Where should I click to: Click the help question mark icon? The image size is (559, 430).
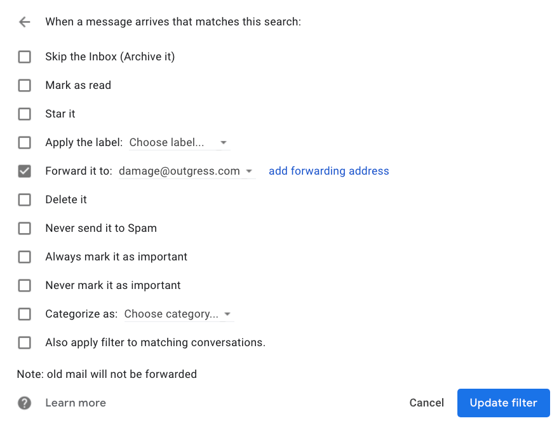point(25,403)
